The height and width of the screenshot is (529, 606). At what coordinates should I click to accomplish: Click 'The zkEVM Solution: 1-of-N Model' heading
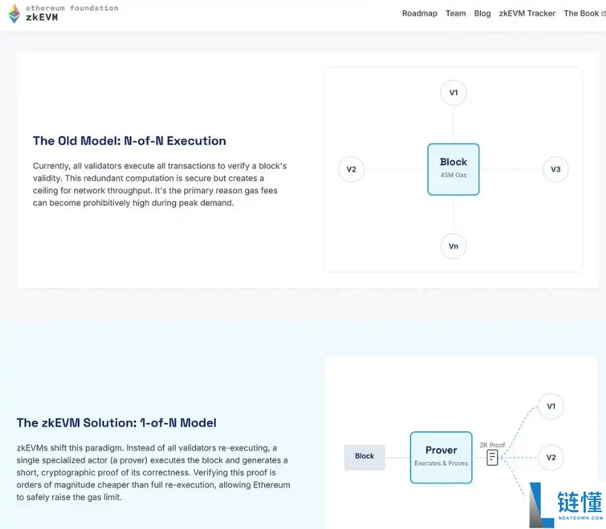click(116, 423)
